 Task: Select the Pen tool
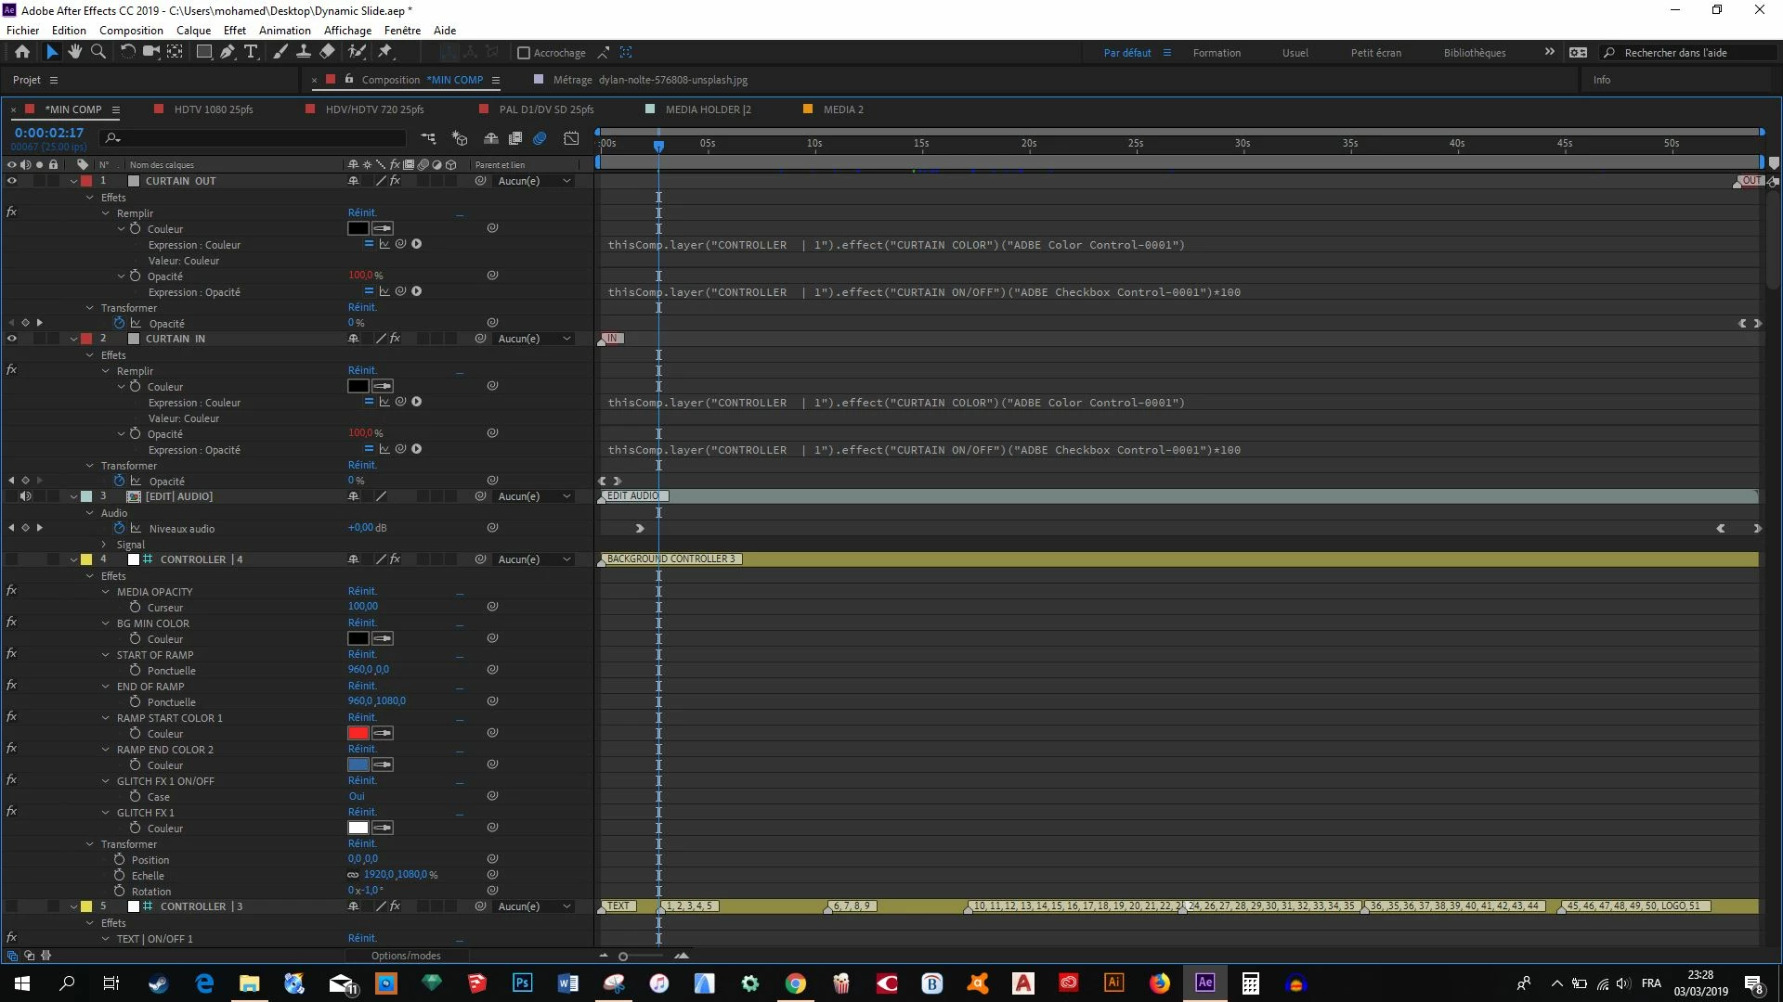228,52
